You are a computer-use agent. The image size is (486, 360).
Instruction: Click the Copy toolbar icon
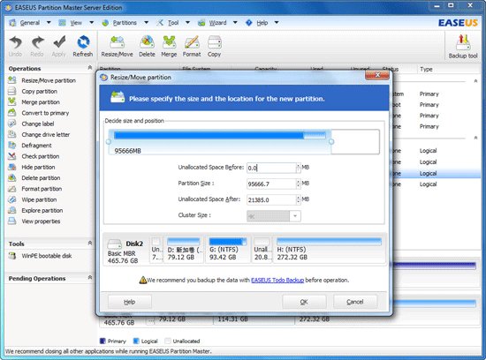(x=214, y=42)
